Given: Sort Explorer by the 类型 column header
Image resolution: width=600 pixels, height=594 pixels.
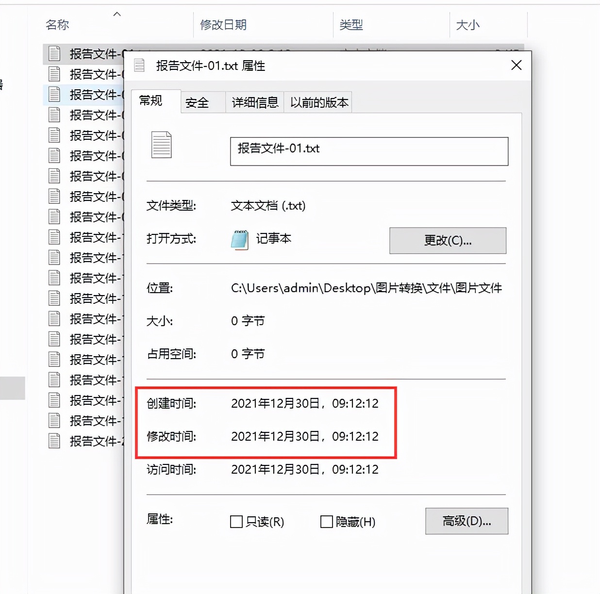Looking at the screenshot, I should coord(351,25).
